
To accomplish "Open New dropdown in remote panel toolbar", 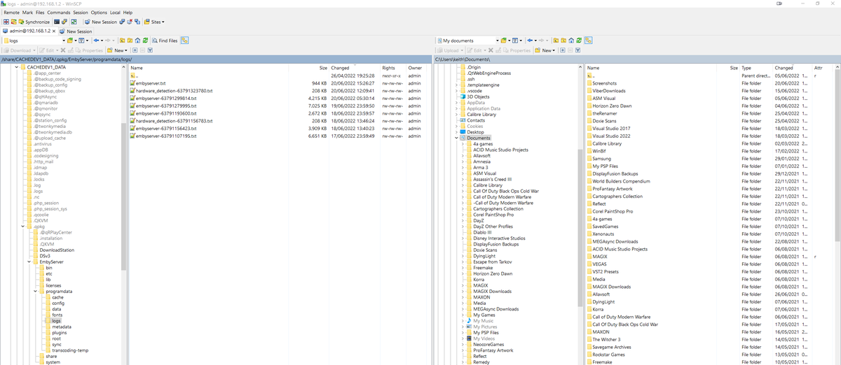I will coord(117,50).
